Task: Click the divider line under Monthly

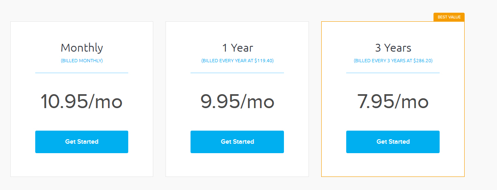Action: click(82, 73)
